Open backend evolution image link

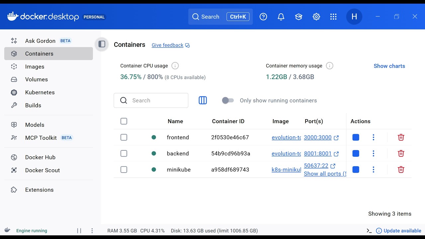pos(286,154)
